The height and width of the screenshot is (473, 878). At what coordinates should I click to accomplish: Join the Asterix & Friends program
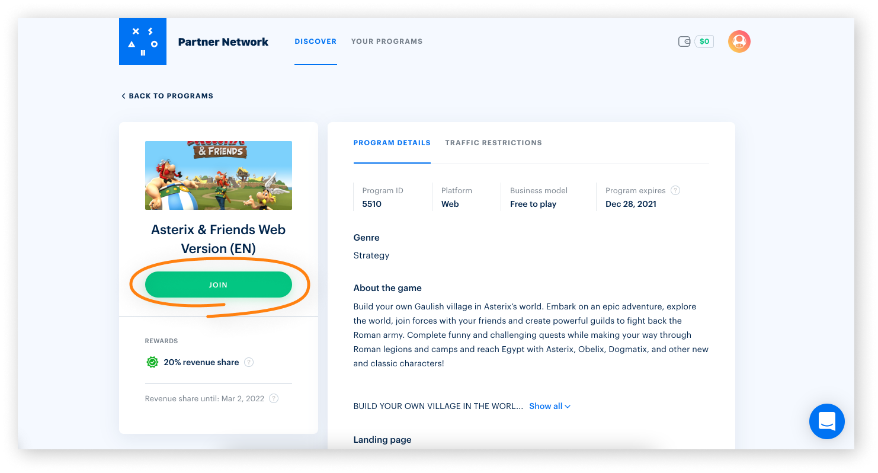point(219,285)
